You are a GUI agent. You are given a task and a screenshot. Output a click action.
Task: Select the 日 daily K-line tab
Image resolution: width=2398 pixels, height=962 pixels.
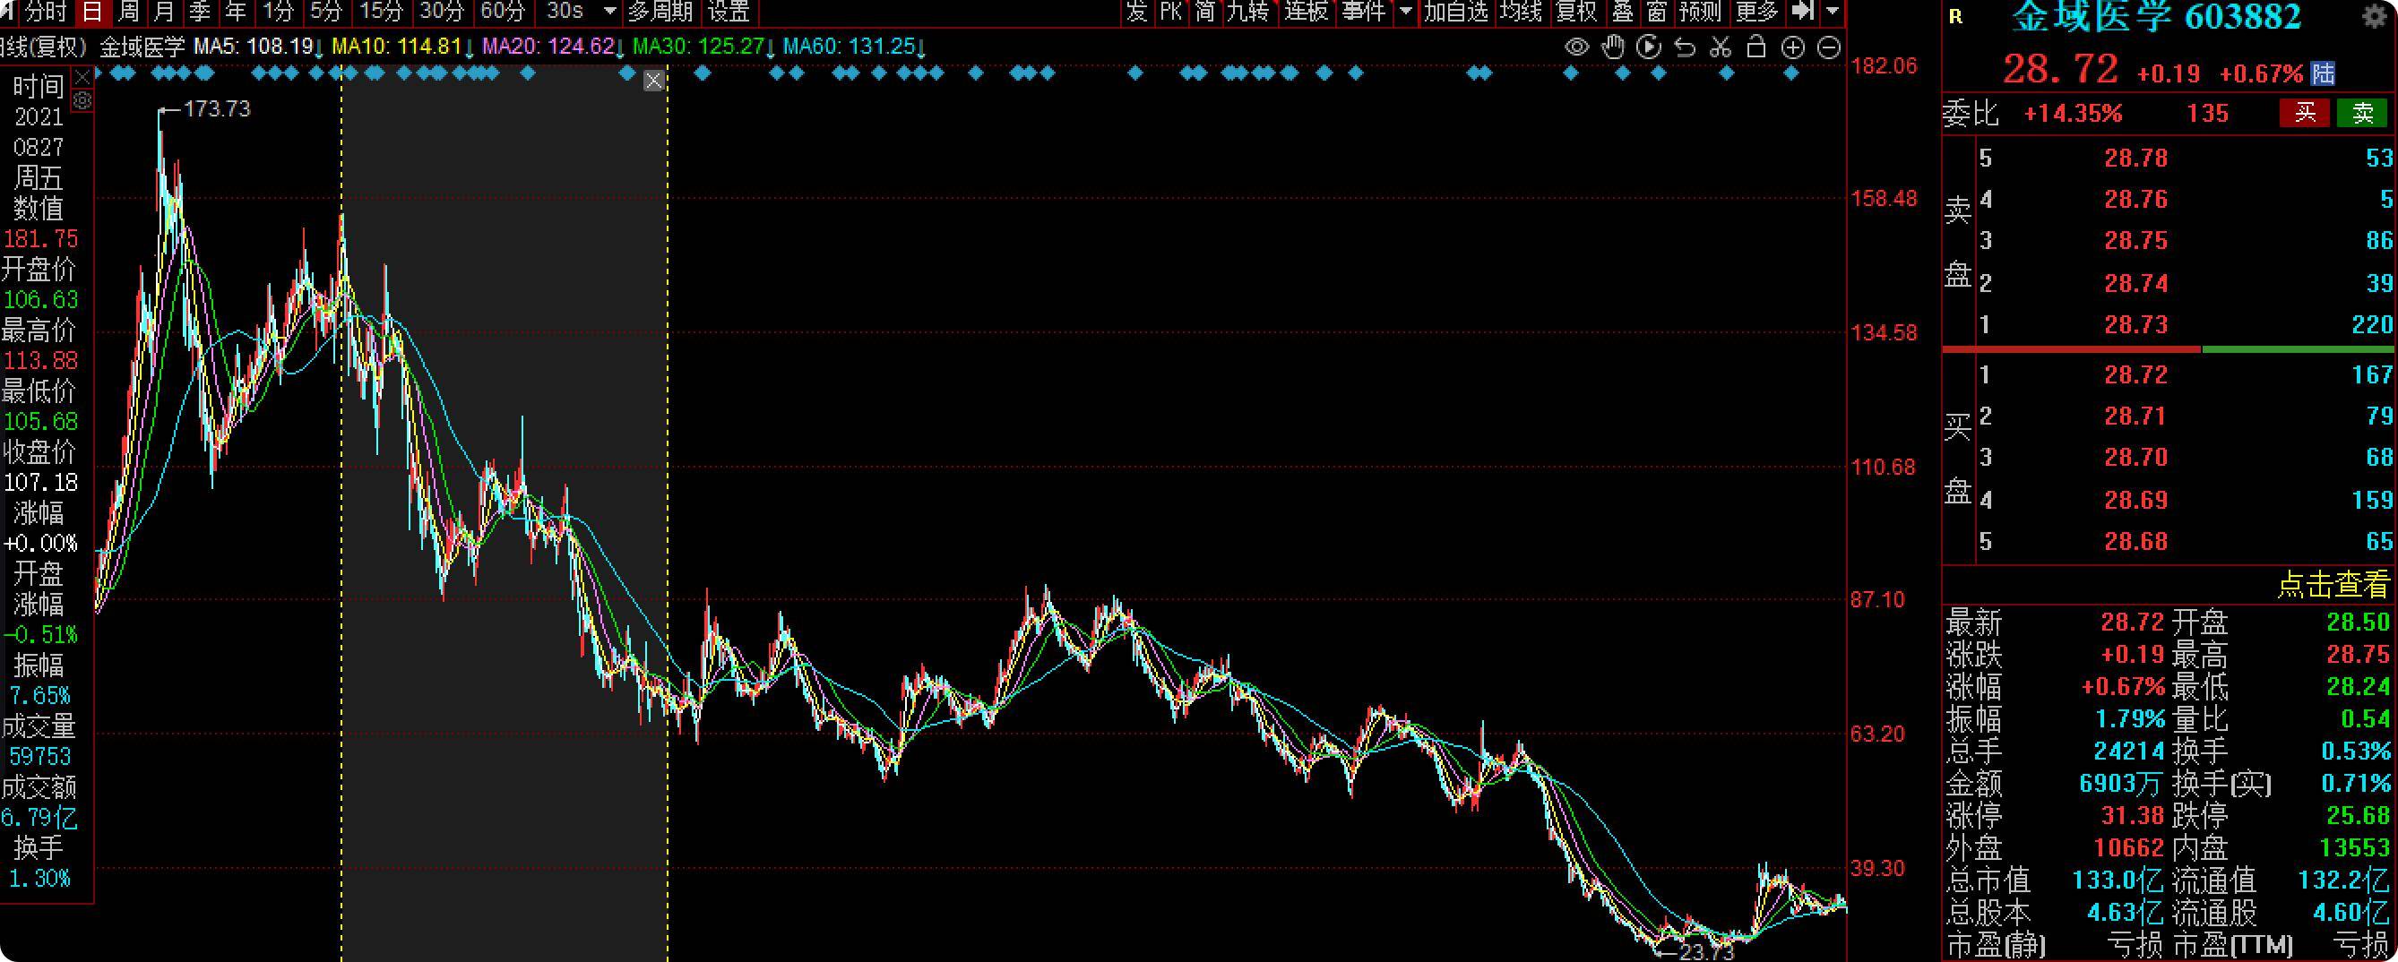[x=92, y=13]
